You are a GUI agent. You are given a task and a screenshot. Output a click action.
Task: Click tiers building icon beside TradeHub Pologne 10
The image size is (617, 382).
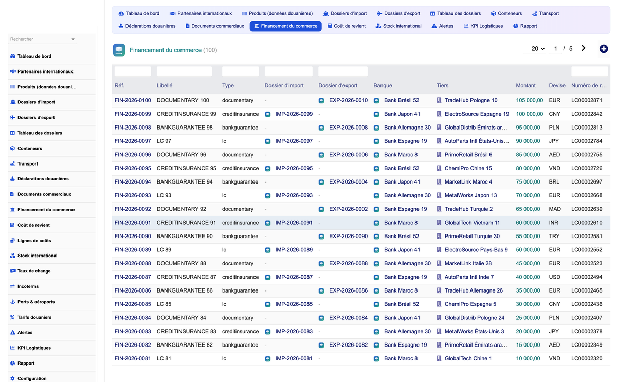coord(439,101)
